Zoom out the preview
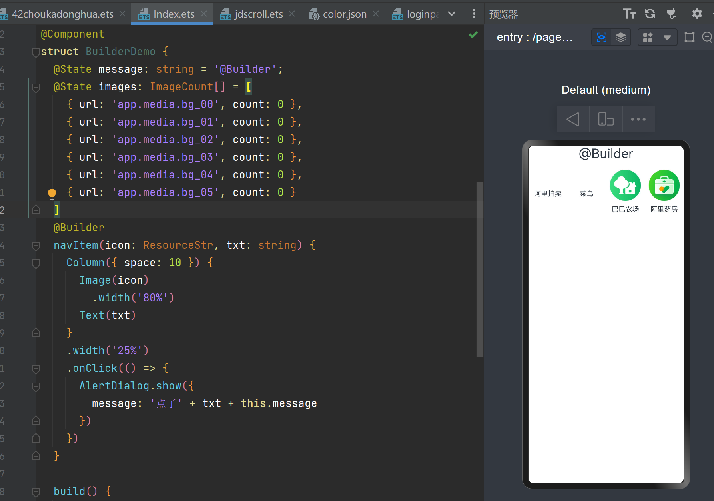This screenshot has height=501, width=714. [707, 37]
